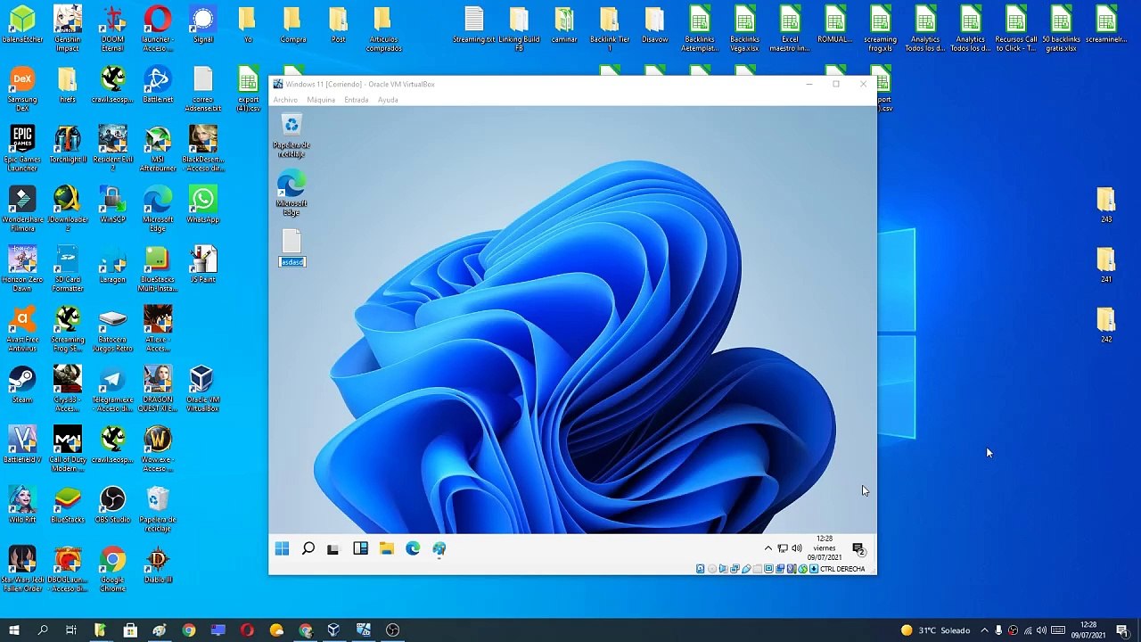Select the OBS Studio desktop shortcut
This screenshot has height=642, width=1141.
click(112, 506)
